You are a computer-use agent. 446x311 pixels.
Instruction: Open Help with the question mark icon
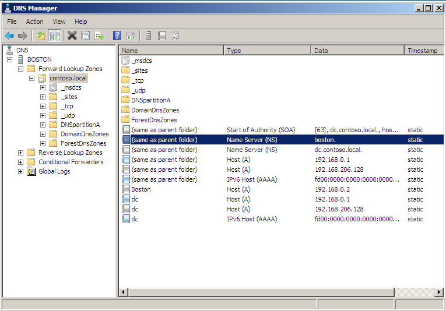[x=117, y=36]
